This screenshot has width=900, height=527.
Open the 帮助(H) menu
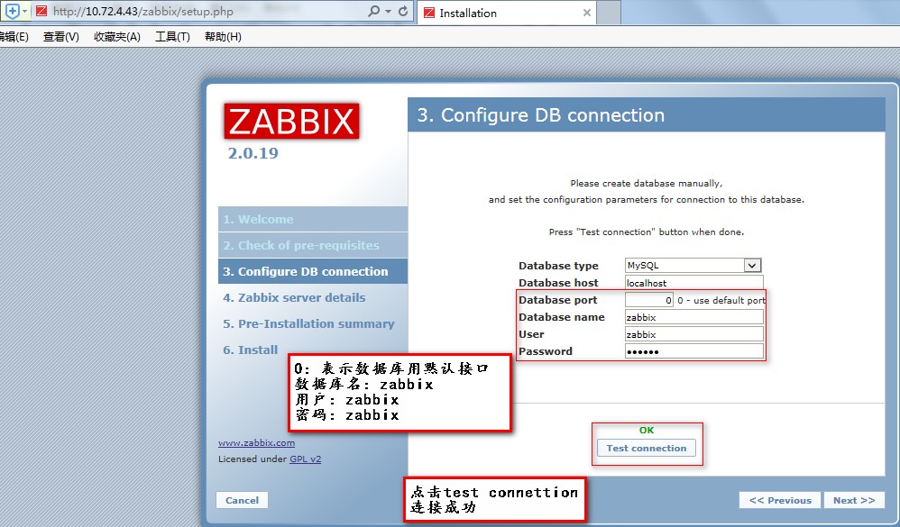pos(223,37)
